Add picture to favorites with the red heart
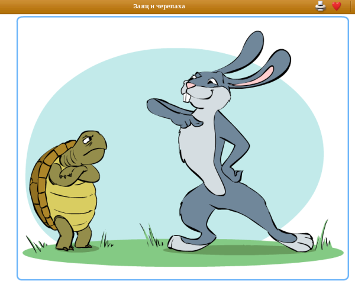 337,6
